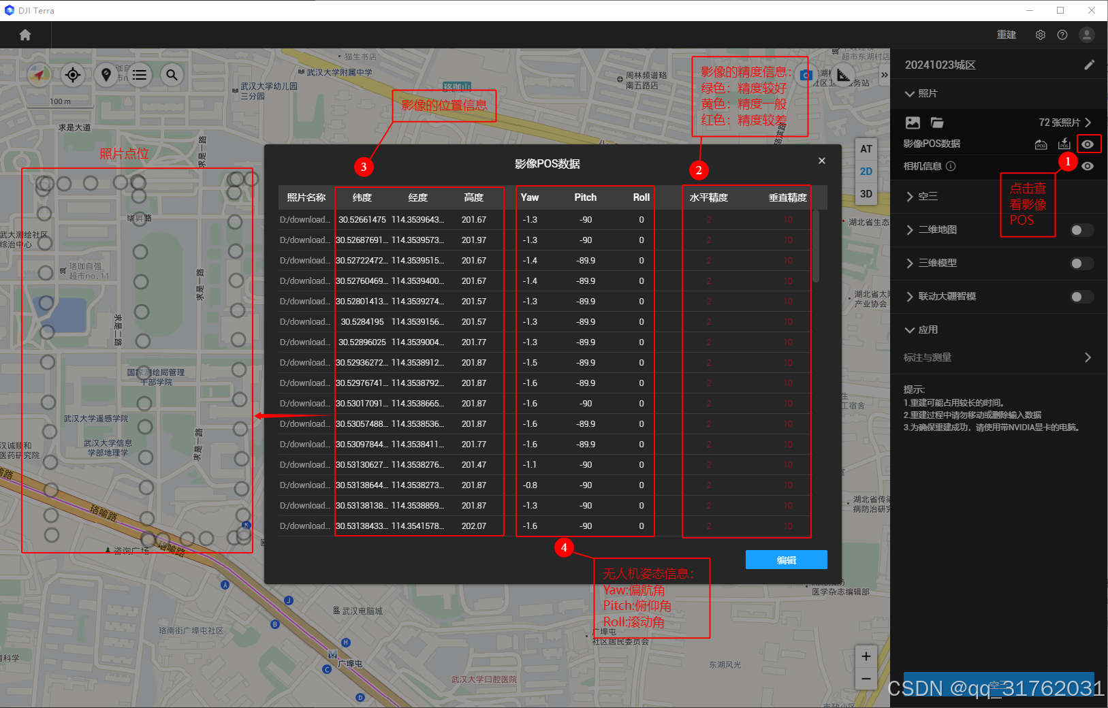Toggle 相机信息 eye visibility icon

point(1088,166)
